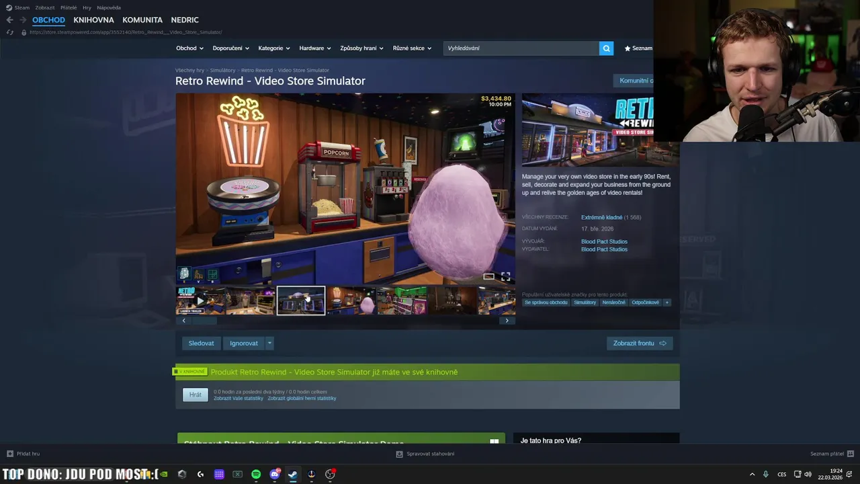Open Zobrazit Vaše statistiky link
Screen dimensions: 860x484
click(239, 398)
